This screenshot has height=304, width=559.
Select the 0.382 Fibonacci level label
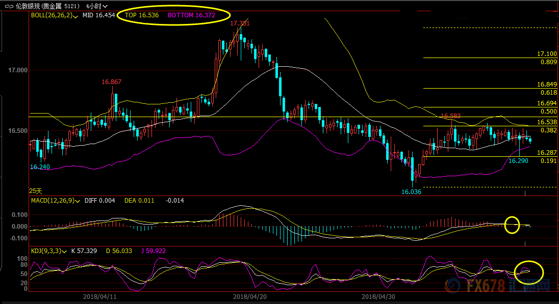tap(548, 130)
